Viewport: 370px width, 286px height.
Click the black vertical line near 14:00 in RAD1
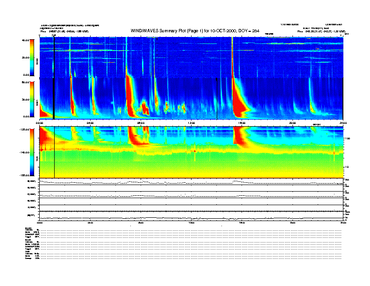tap(217, 99)
